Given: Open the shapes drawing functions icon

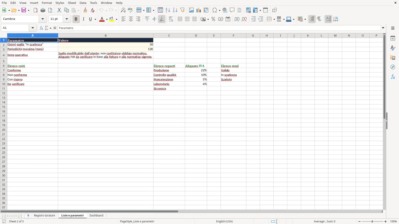Looking at the screenshot, I should coord(275,10).
